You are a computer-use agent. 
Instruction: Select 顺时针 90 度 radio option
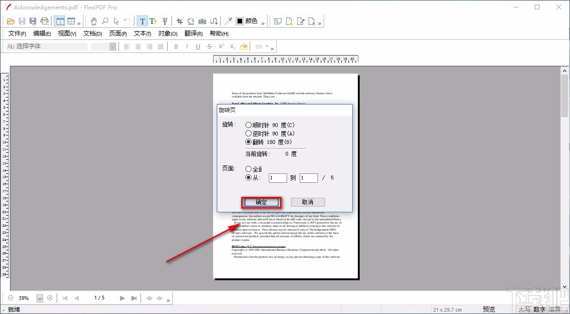point(248,125)
